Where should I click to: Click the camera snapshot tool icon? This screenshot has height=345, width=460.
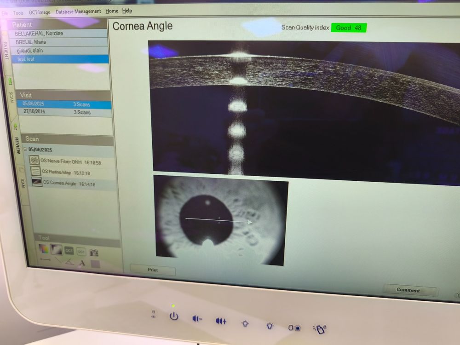click(94, 252)
